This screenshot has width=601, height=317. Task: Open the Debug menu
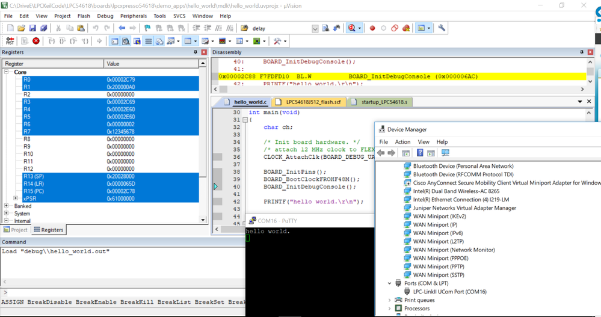tap(105, 16)
